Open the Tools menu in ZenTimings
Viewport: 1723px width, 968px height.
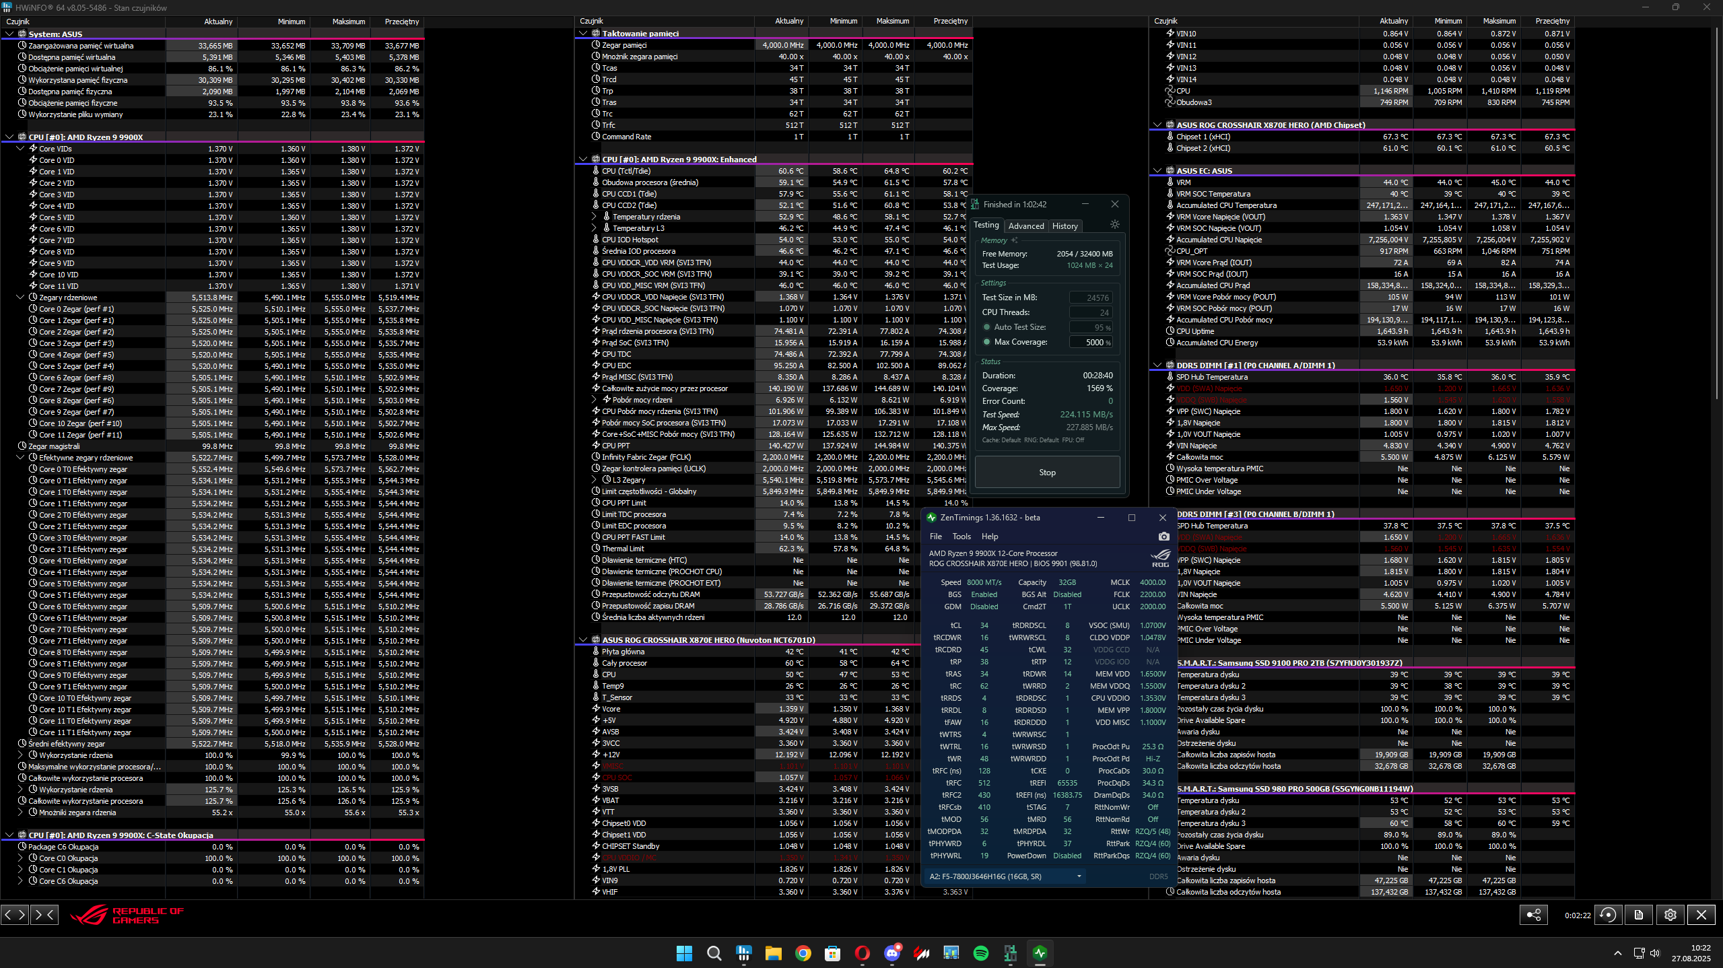(961, 537)
